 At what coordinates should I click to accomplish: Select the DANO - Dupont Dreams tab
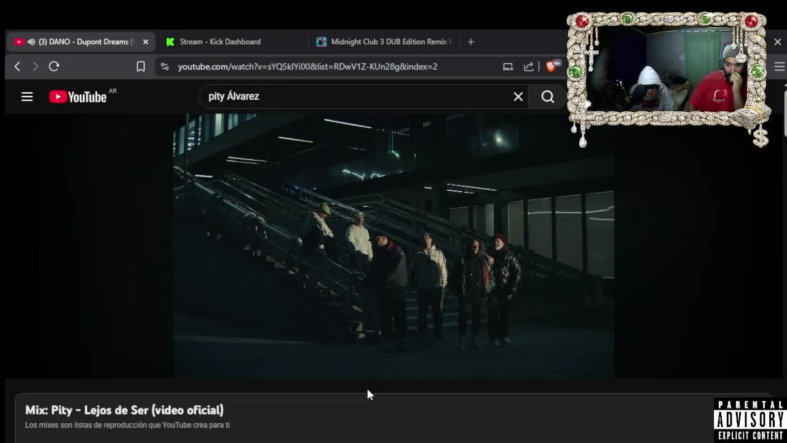(x=81, y=42)
